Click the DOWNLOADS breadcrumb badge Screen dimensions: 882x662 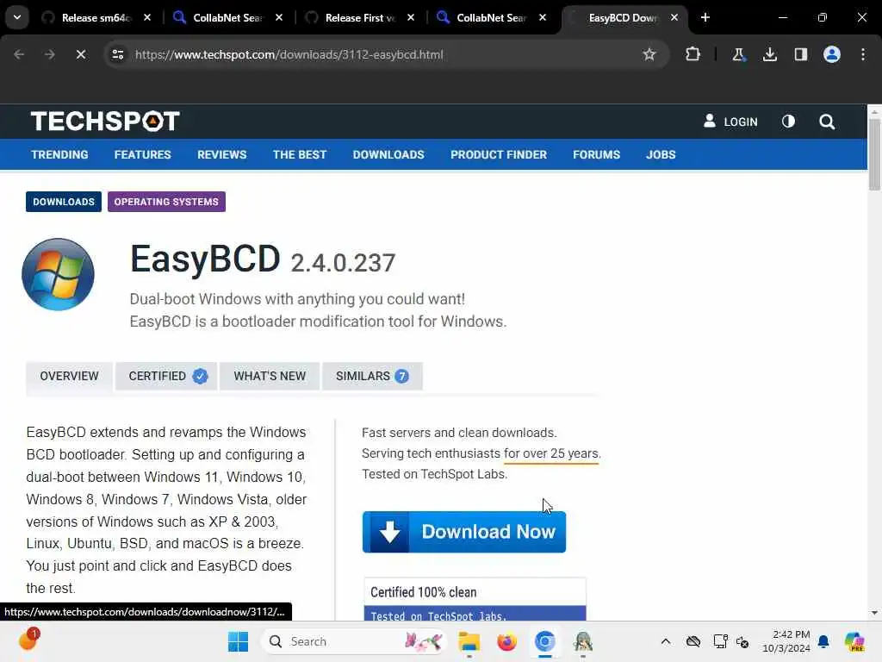pos(64,202)
